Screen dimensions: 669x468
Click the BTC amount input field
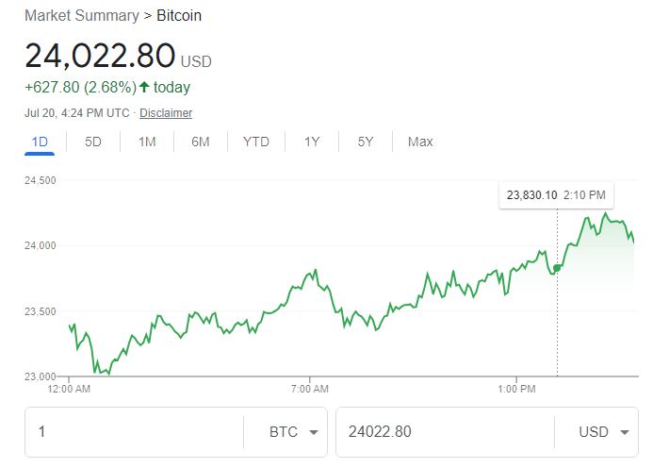[x=132, y=432]
